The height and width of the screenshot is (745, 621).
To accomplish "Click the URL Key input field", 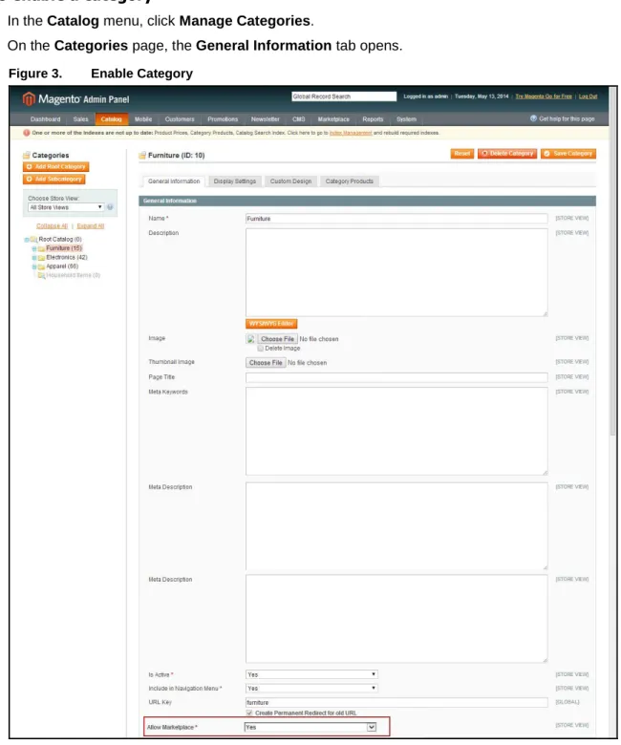I will pos(396,702).
